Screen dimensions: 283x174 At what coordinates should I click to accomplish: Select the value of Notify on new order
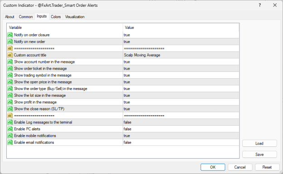click(x=181, y=42)
